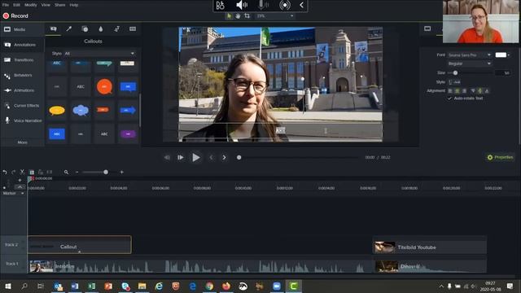
Task: Open the Cursor Effects tab
Action: tap(22, 106)
